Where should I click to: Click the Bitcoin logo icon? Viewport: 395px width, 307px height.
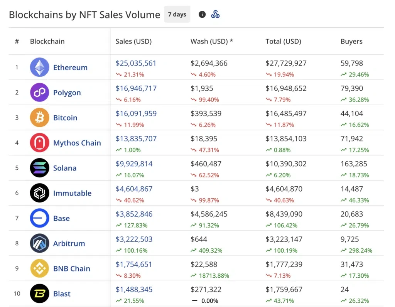coord(40,118)
